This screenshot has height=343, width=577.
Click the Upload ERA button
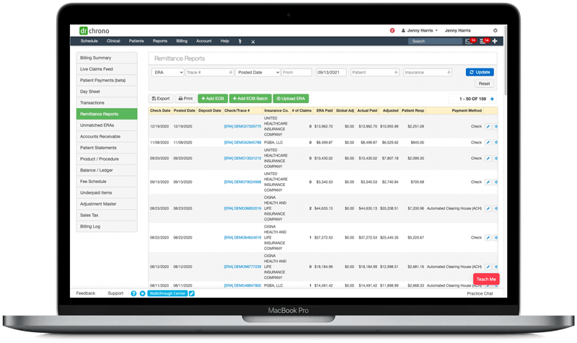291,99
